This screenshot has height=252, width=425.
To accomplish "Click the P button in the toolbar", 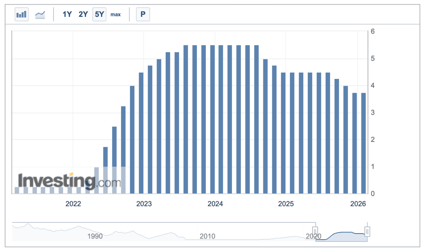I will pos(143,14).
